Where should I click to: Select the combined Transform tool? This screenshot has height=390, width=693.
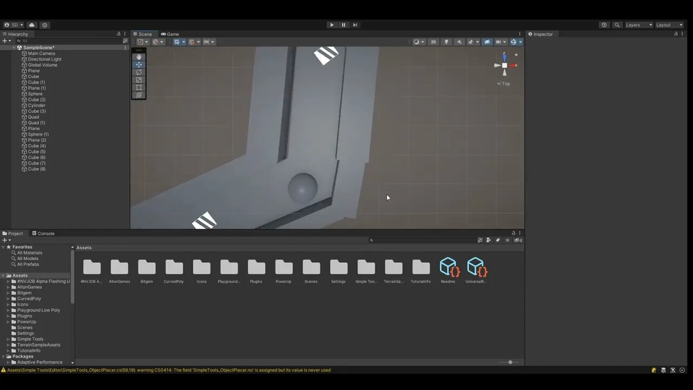point(139,95)
